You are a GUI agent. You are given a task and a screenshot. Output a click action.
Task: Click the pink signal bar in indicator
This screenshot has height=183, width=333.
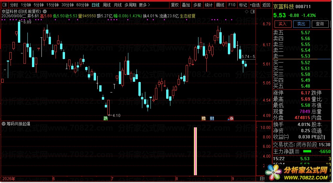click(x=195, y=151)
